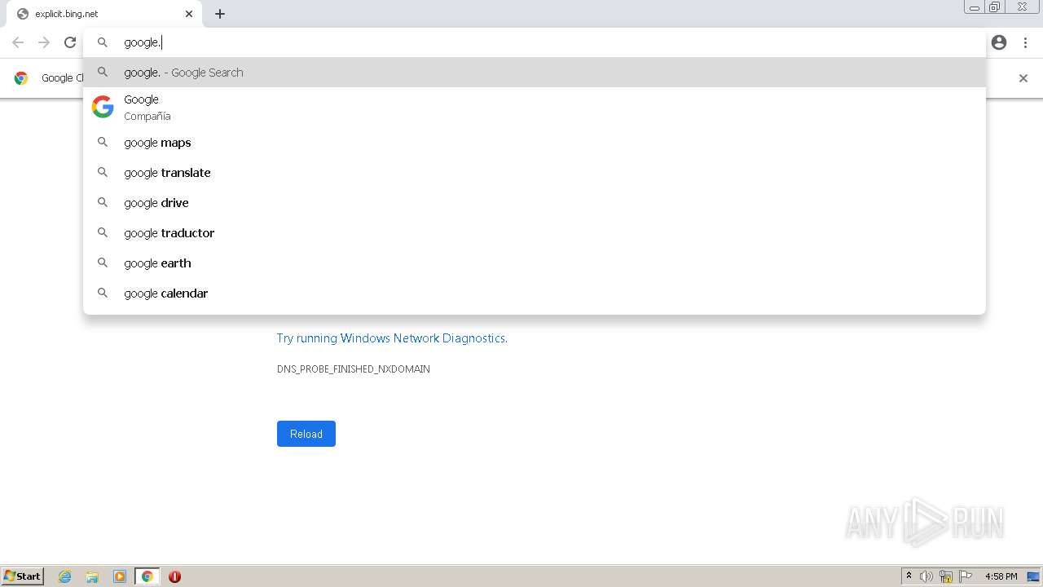1043x587 pixels.
Task: Open the Chrome profile avatar icon
Action: pyautogui.click(x=999, y=42)
